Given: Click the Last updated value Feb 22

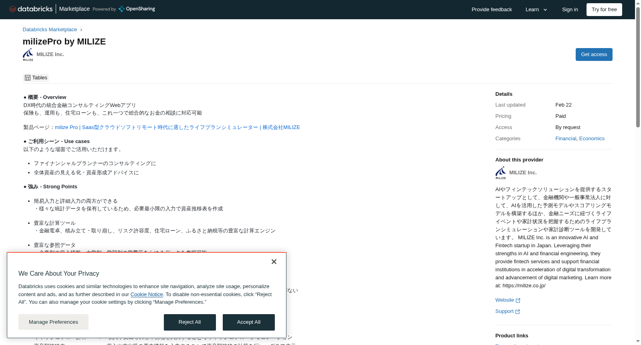Looking at the screenshot, I should (x=563, y=105).
